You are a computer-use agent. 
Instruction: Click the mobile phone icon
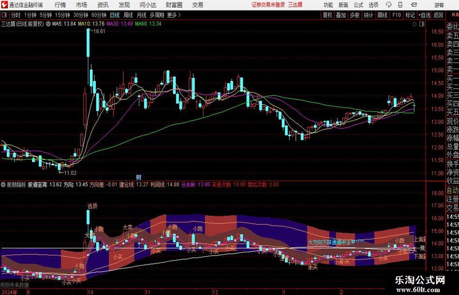[x=400, y=5]
